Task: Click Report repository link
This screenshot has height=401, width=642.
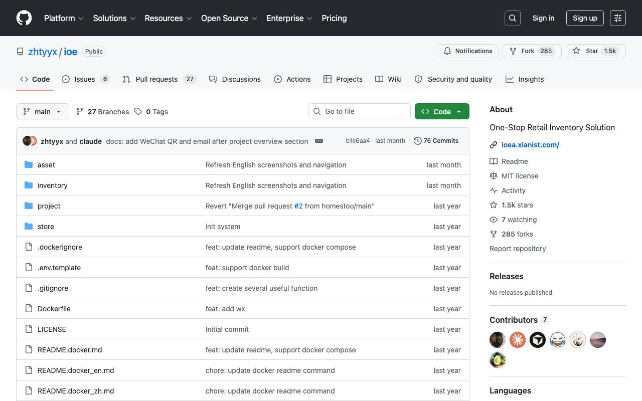Action: [x=518, y=249]
